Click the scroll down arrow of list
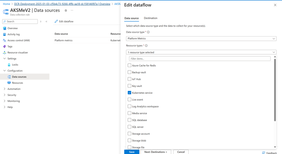Screen dimensions: 282x154 pos(275,147)
